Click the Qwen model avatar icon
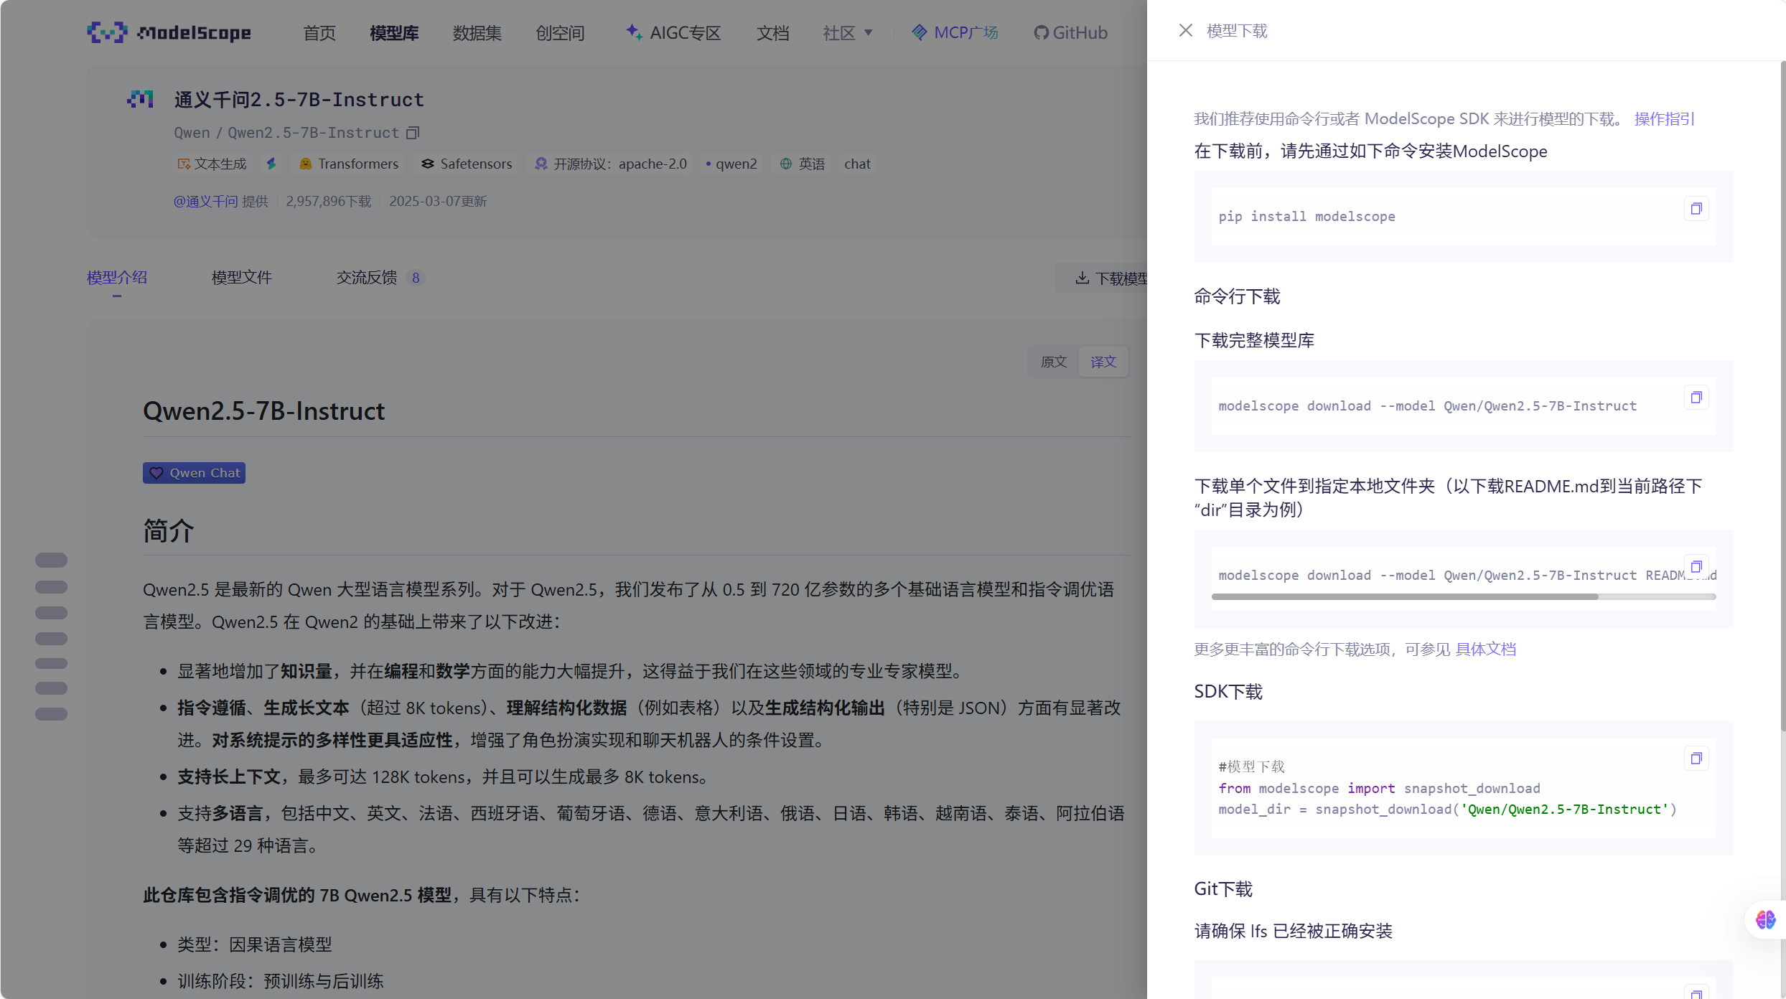1786x999 pixels. click(140, 99)
